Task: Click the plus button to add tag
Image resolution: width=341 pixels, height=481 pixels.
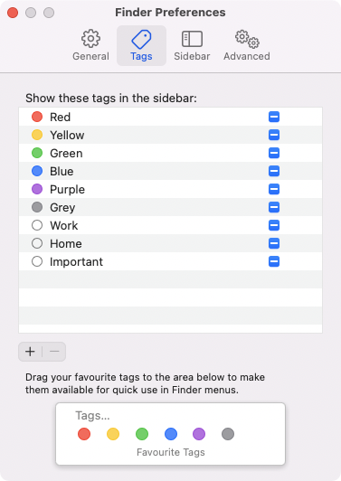Action: point(30,352)
